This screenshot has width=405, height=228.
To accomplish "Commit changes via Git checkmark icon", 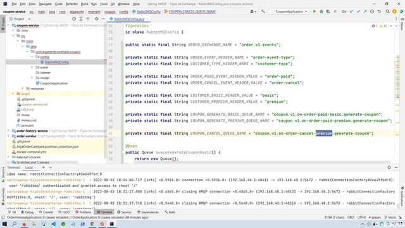I will tap(358, 11).
